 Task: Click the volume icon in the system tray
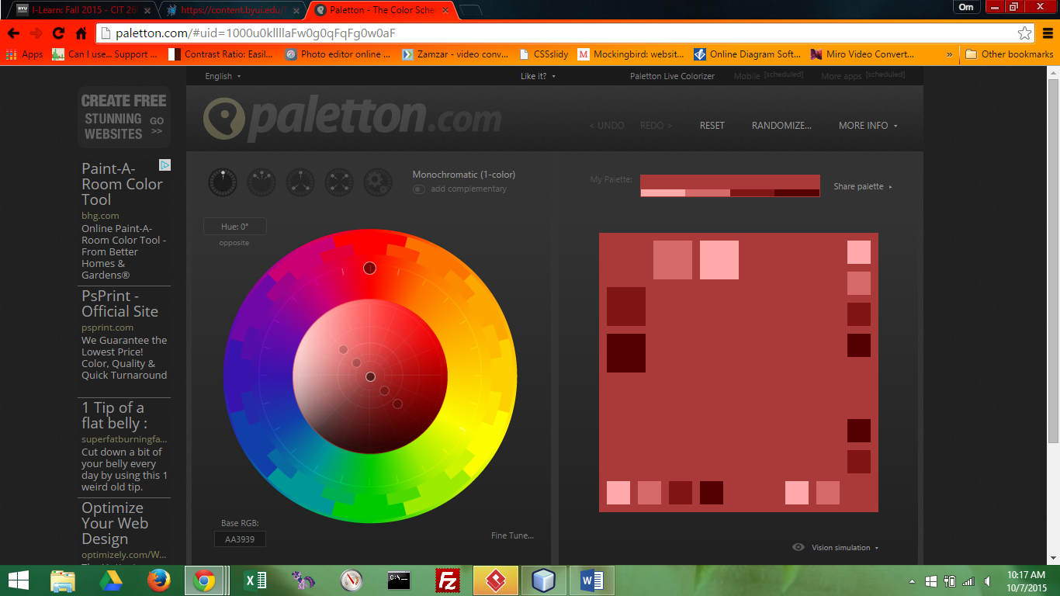pos(987,581)
